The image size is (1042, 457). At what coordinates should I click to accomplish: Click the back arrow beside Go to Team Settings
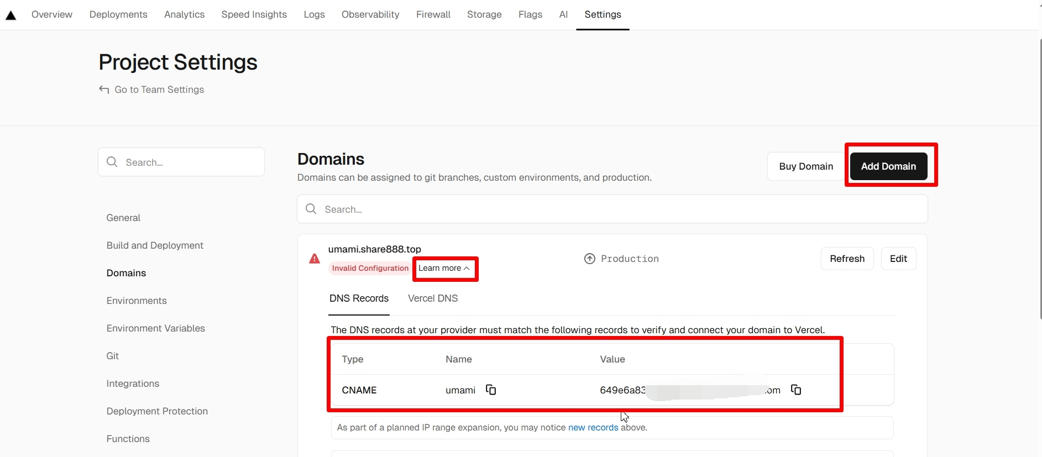click(104, 90)
